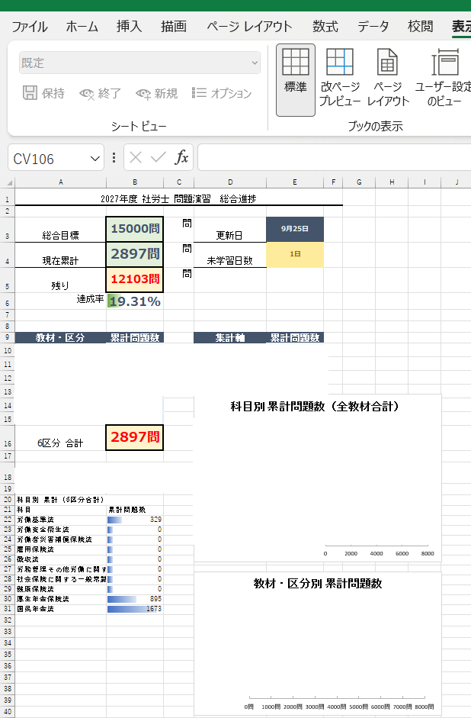Viewport: 471px width, 718px height.
Task: Click the select-all corner triangle
Action: click(x=8, y=182)
